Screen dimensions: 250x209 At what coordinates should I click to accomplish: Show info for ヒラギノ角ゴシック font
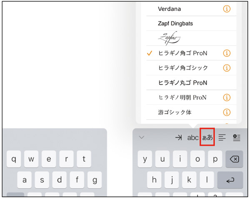click(227, 68)
